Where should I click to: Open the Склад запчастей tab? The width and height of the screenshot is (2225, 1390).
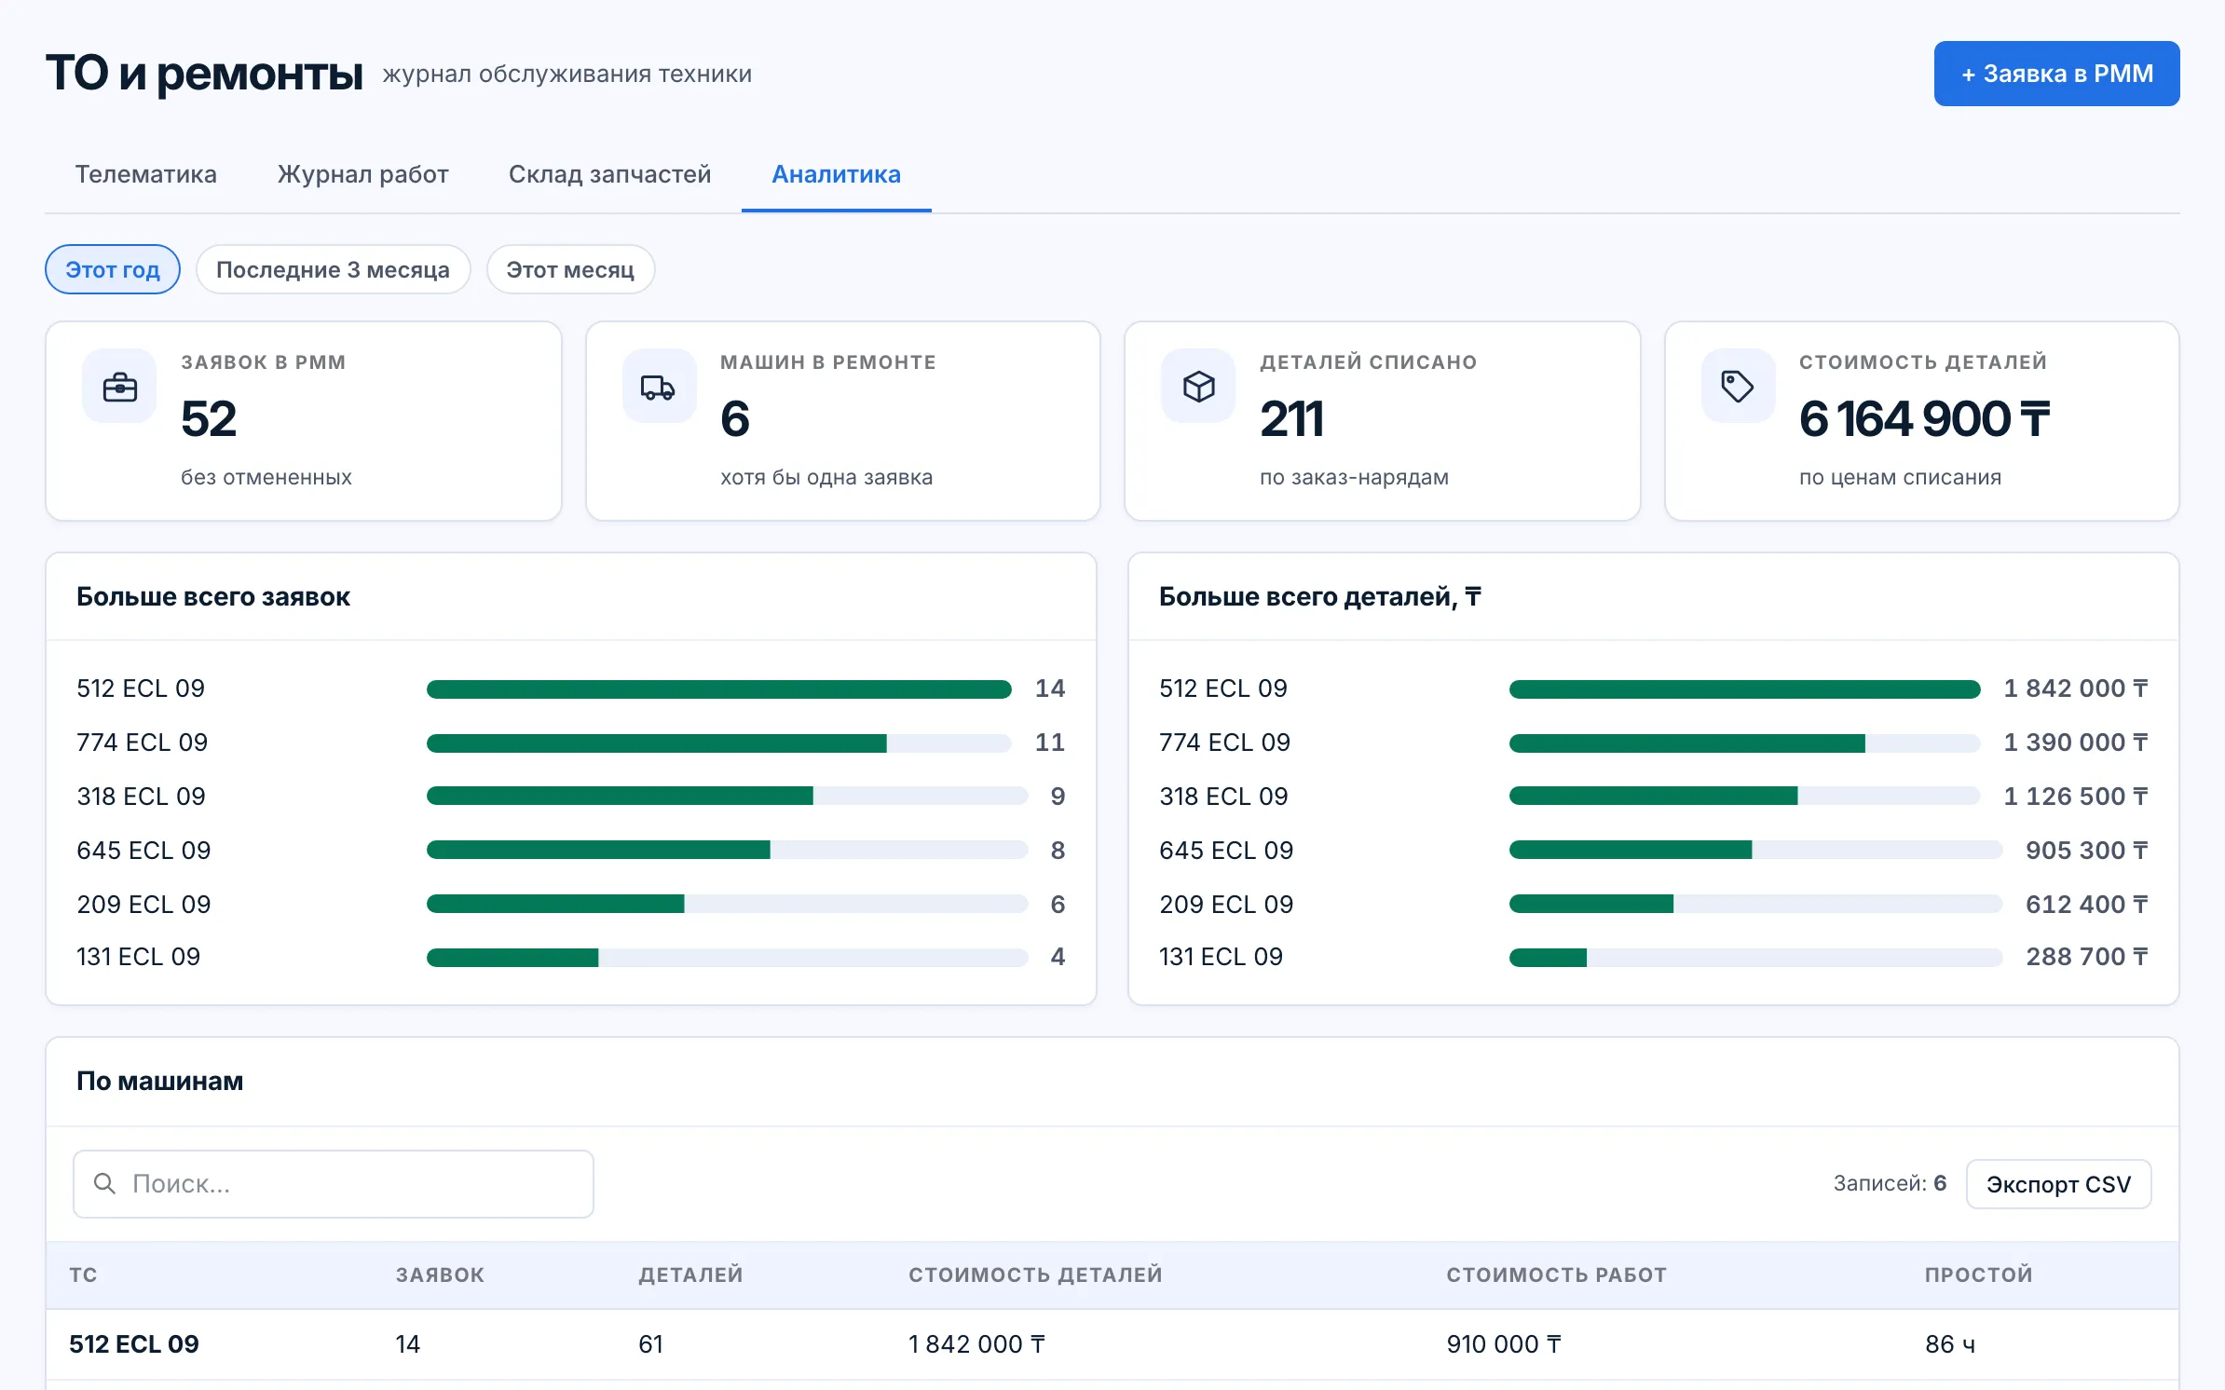(609, 174)
